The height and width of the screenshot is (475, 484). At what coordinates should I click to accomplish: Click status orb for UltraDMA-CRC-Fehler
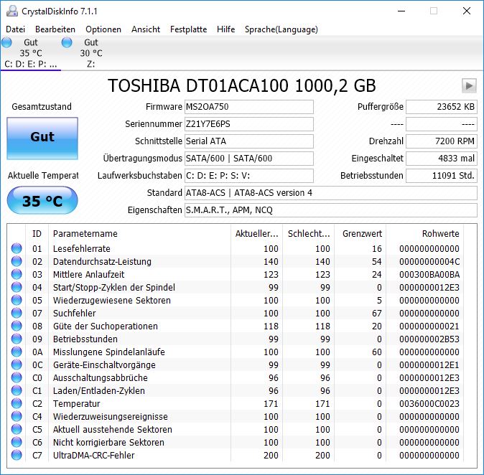coord(17,455)
